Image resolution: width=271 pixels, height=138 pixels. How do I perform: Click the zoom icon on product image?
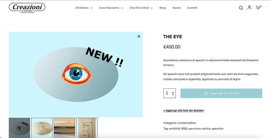point(139,36)
